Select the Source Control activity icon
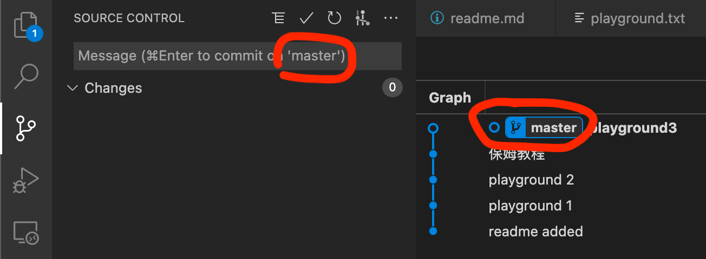Screen dimensions: 706x259 click(25, 128)
